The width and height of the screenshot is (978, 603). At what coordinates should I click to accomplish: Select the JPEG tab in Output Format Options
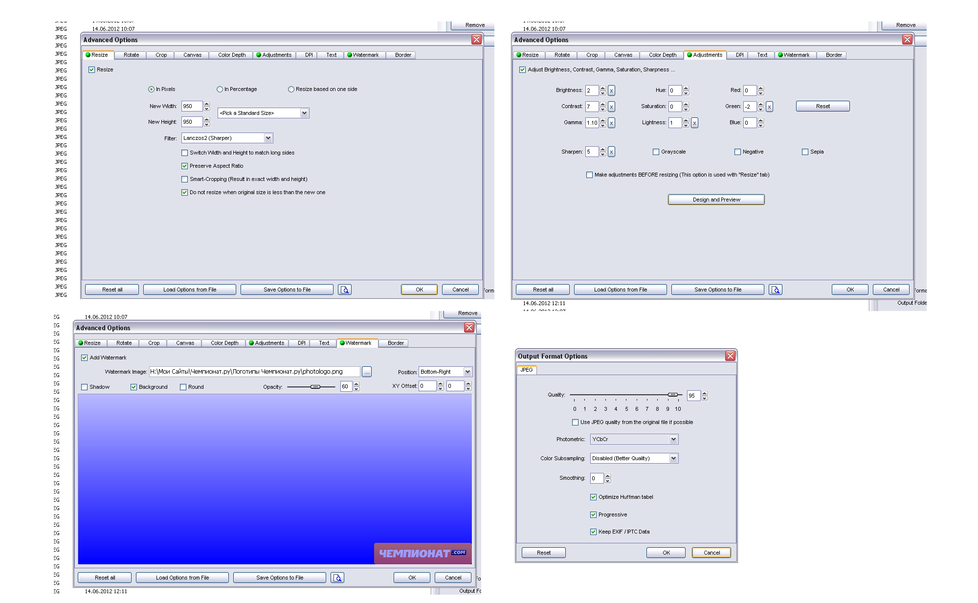pyautogui.click(x=527, y=370)
